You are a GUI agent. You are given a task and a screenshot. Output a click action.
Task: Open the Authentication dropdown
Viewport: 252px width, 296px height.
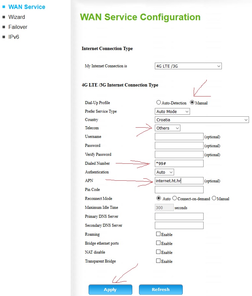[x=164, y=172]
